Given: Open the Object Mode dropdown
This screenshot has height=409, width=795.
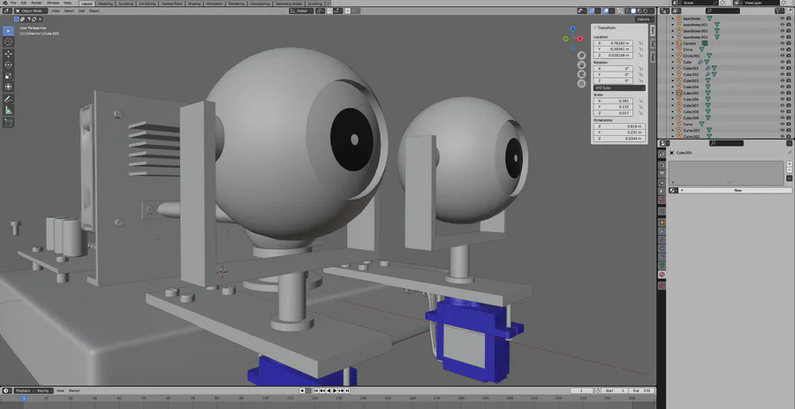Looking at the screenshot, I should (32, 11).
